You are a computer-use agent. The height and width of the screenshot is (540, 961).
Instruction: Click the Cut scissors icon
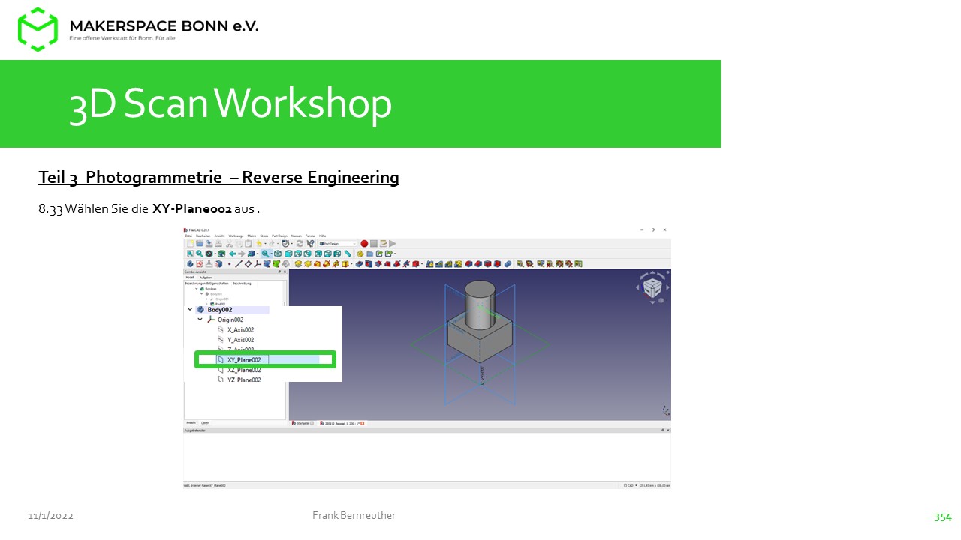pyautogui.click(x=229, y=244)
